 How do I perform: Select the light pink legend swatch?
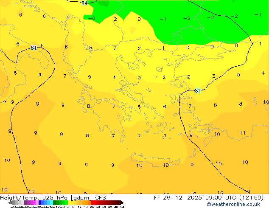click(x=37, y=203)
